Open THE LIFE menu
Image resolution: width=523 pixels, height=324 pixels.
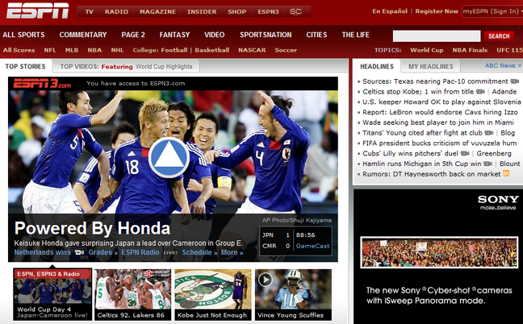click(x=356, y=35)
